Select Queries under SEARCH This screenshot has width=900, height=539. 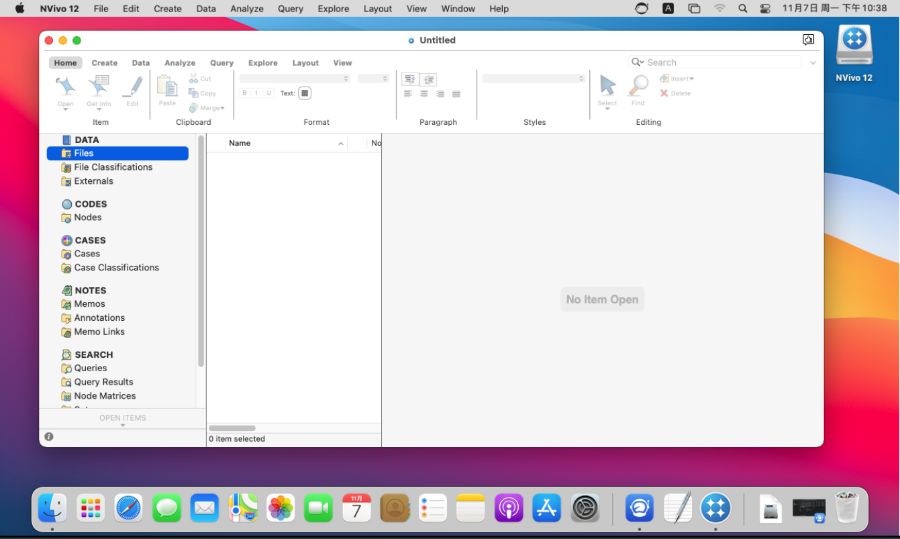(x=84, y=368)
